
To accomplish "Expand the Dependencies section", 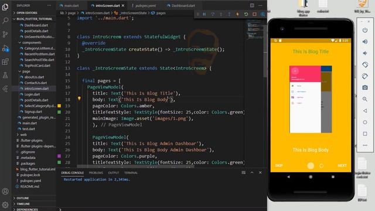I will point(34,209).
